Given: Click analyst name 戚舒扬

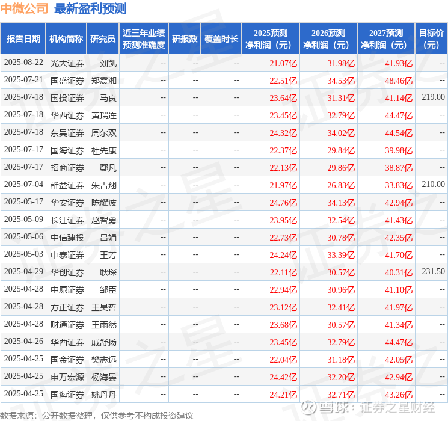Looking at the screenshot, I should [x=104, y=342].
